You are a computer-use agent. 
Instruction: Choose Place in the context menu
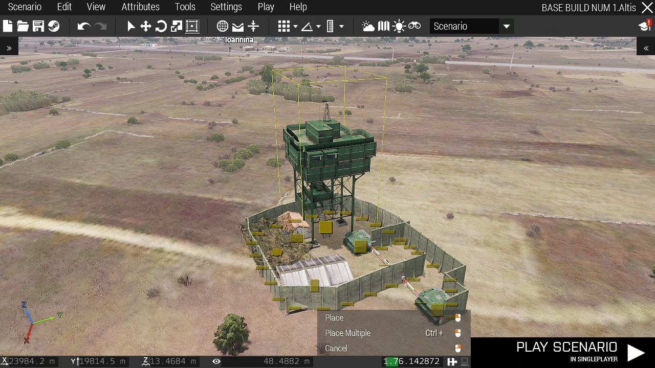point(394,317)
